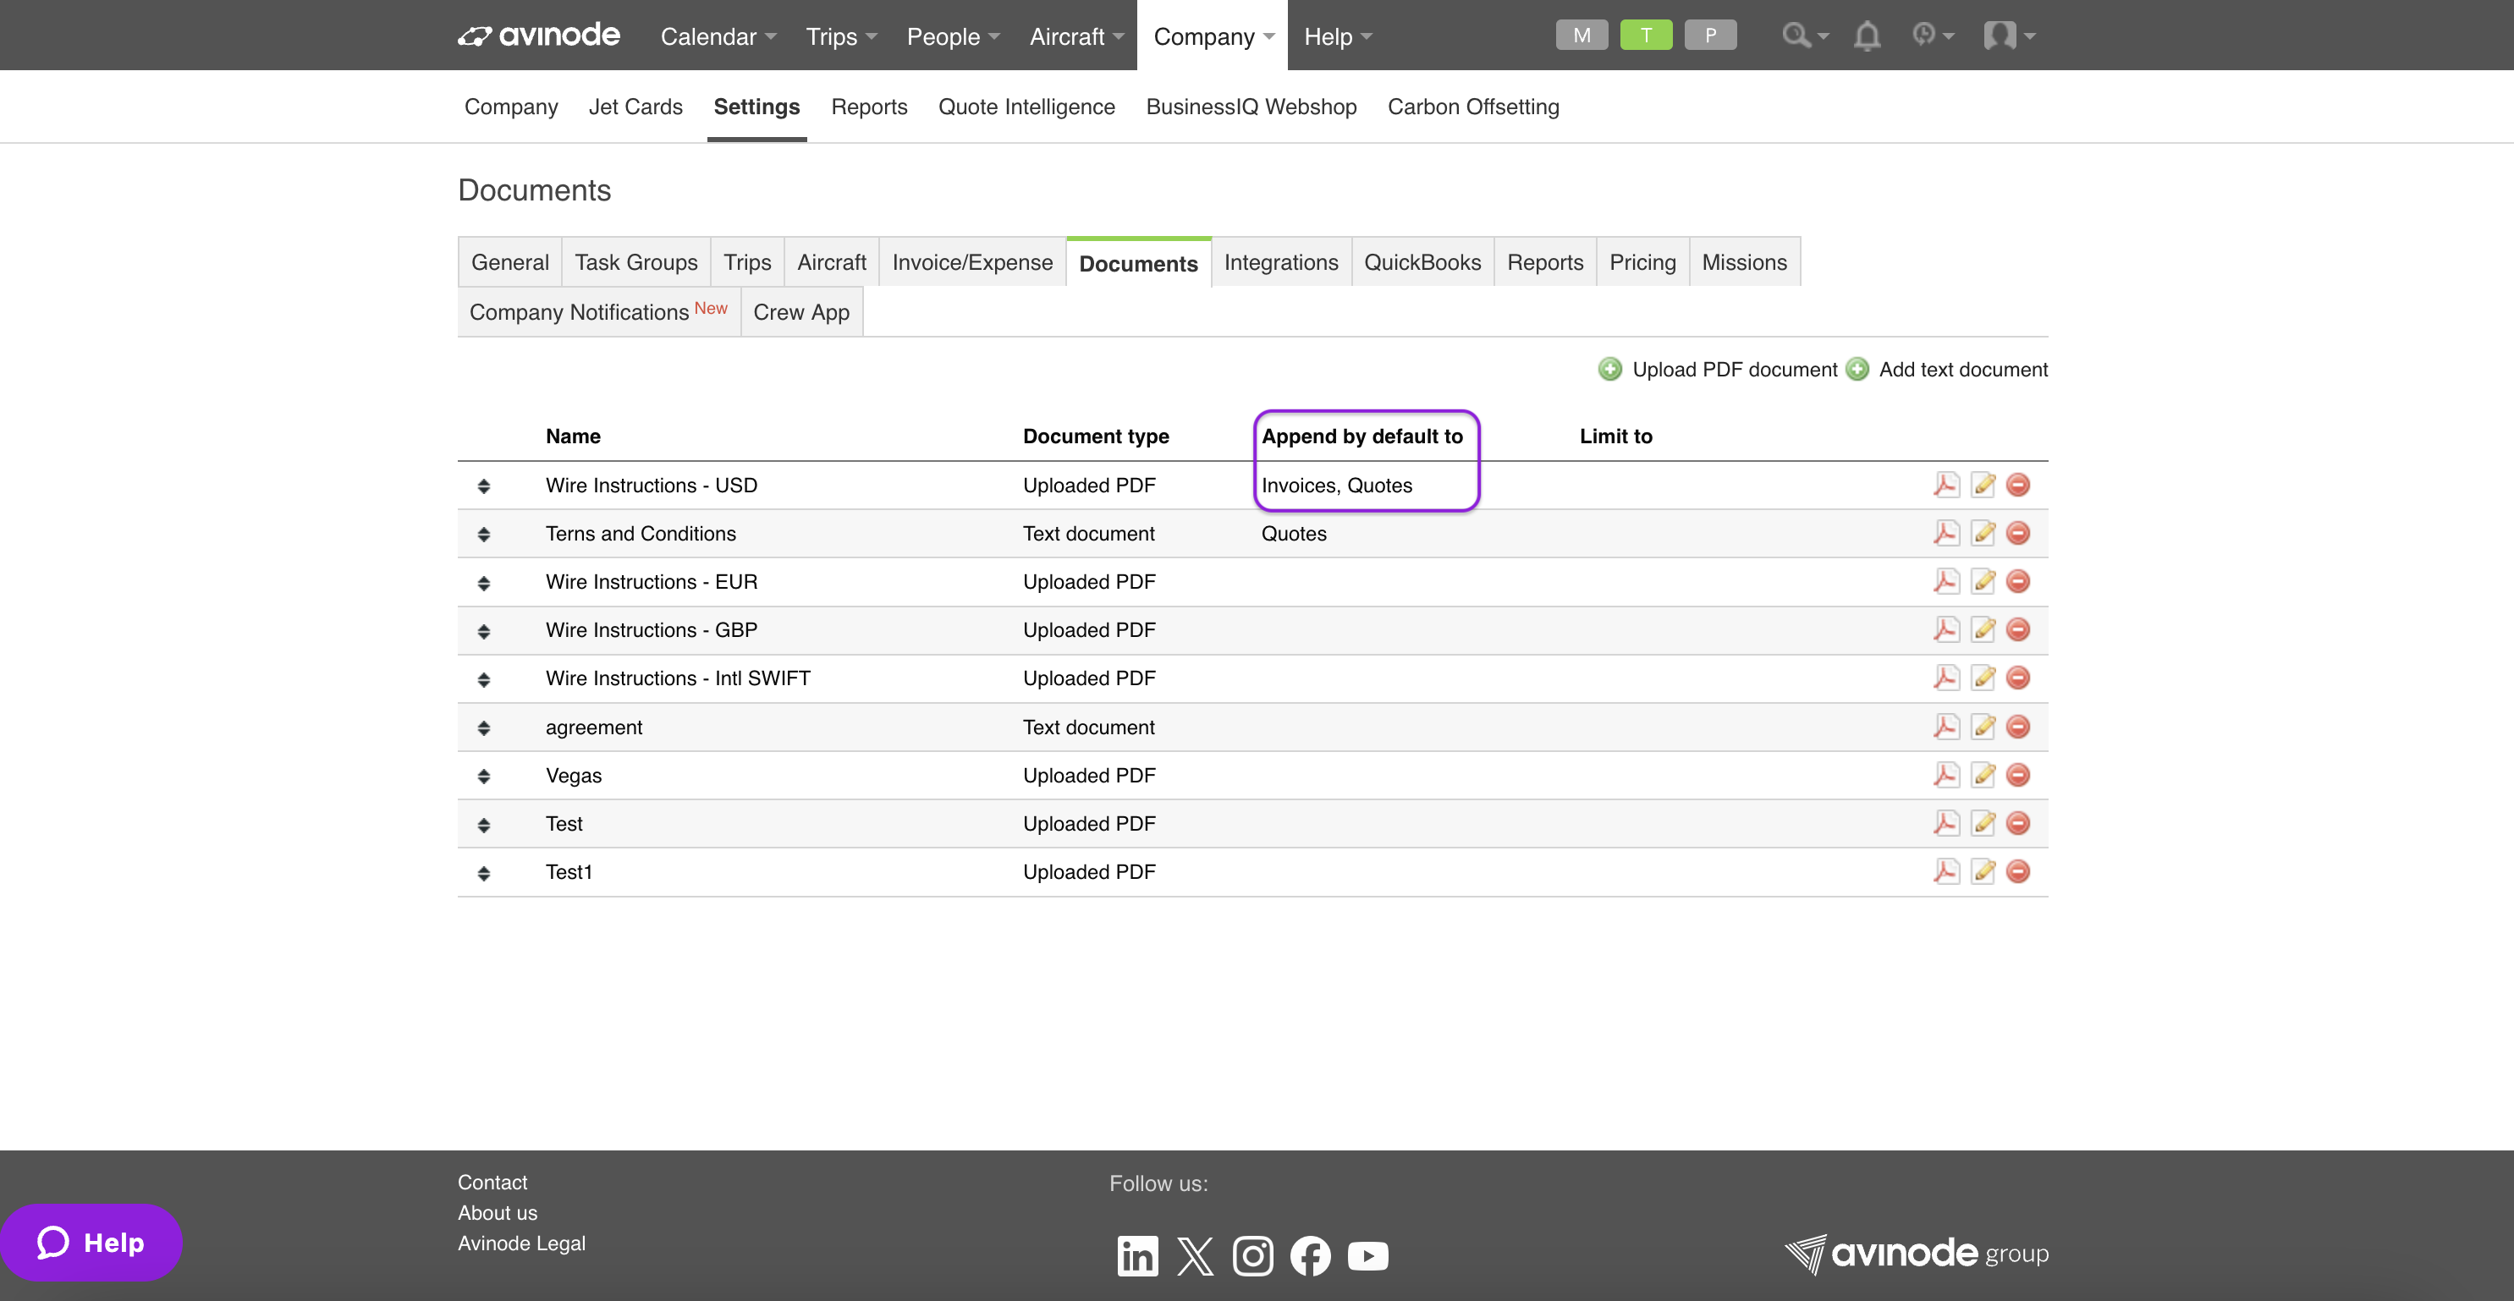
Task: Go to BusinessIQ Webshop page
Action: coord(1251,107)
